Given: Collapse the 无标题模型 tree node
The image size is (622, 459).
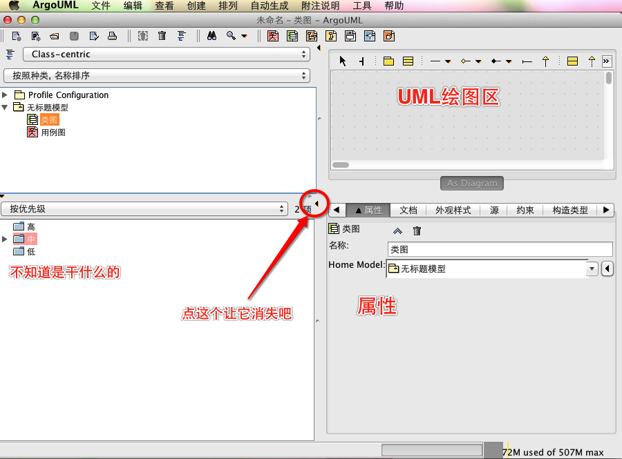Looking at the screenshot, I should tap(5, 107).
